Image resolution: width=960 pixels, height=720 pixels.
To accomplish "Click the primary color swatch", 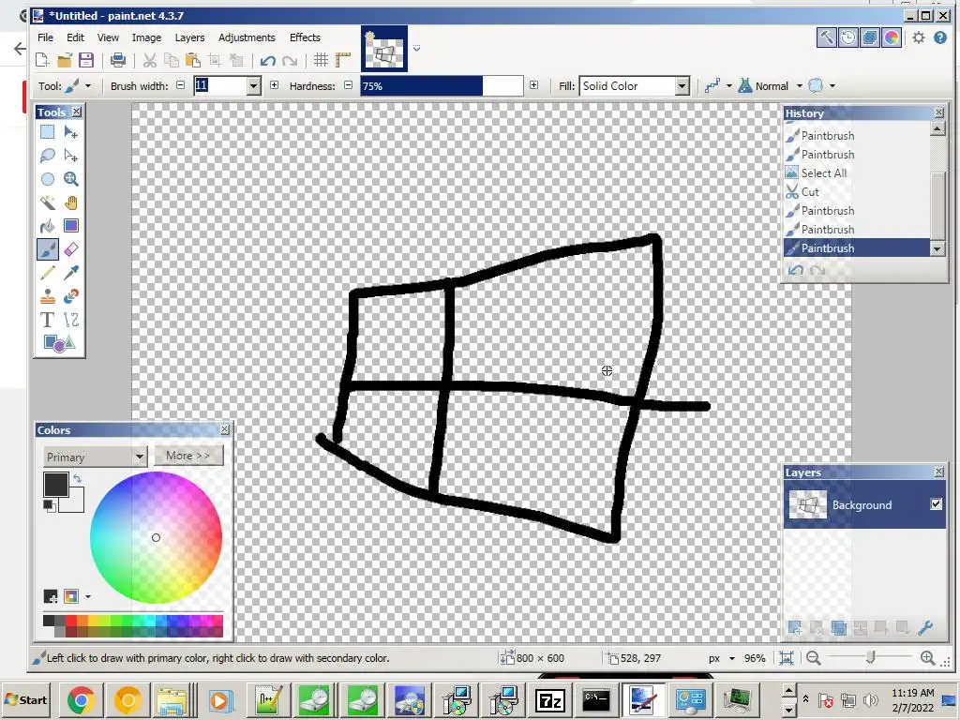I will point(55,485).
